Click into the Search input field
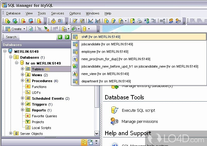Viewport: 207px width, 146px height. (38, 37)
